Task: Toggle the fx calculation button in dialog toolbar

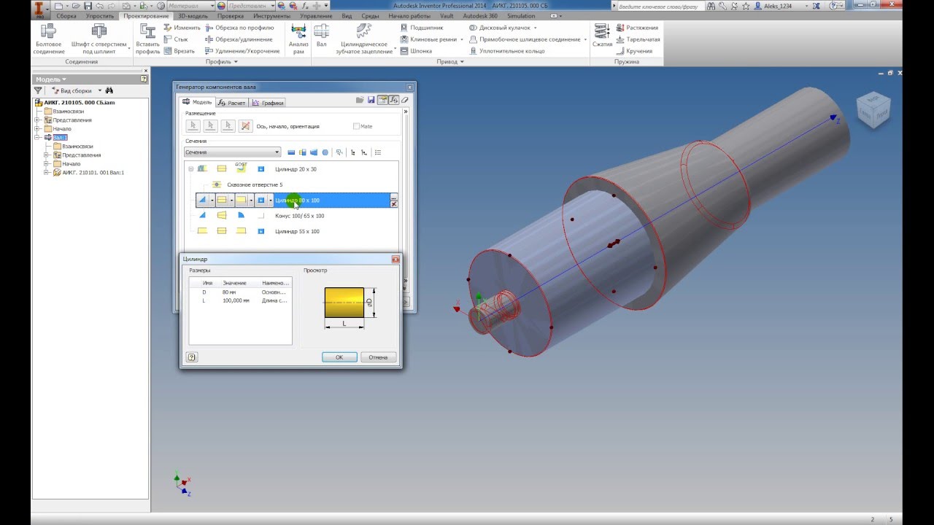Action: click(394, 100)
